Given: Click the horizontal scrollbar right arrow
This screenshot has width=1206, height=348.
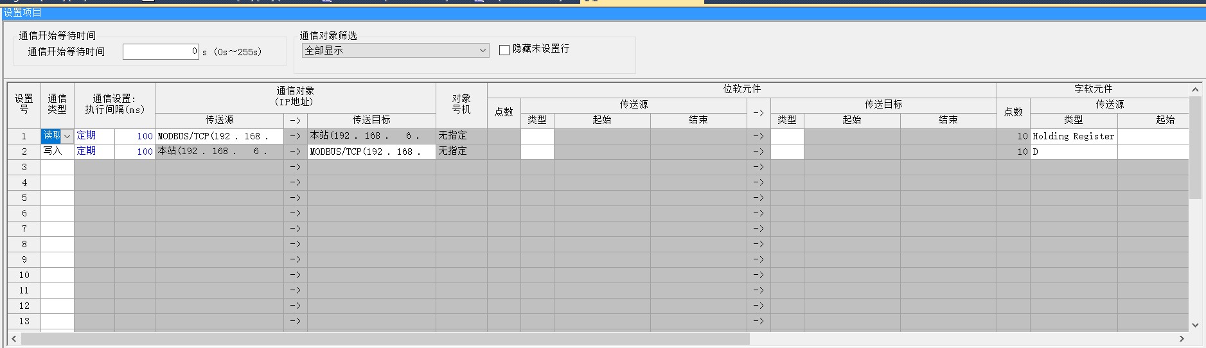Looking at the screenshot, I should 1182,338.
